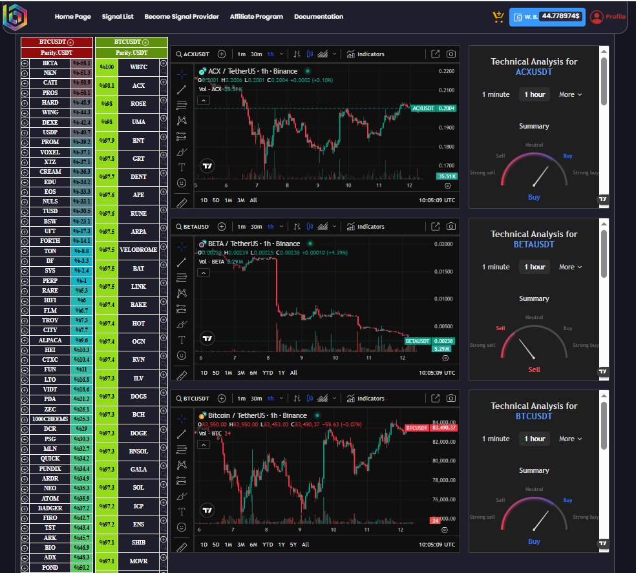636x573 pixels.
Task: Select 30m interval on ACXUSDT chart
Action: pyautogui.click(x=256, y=54)
